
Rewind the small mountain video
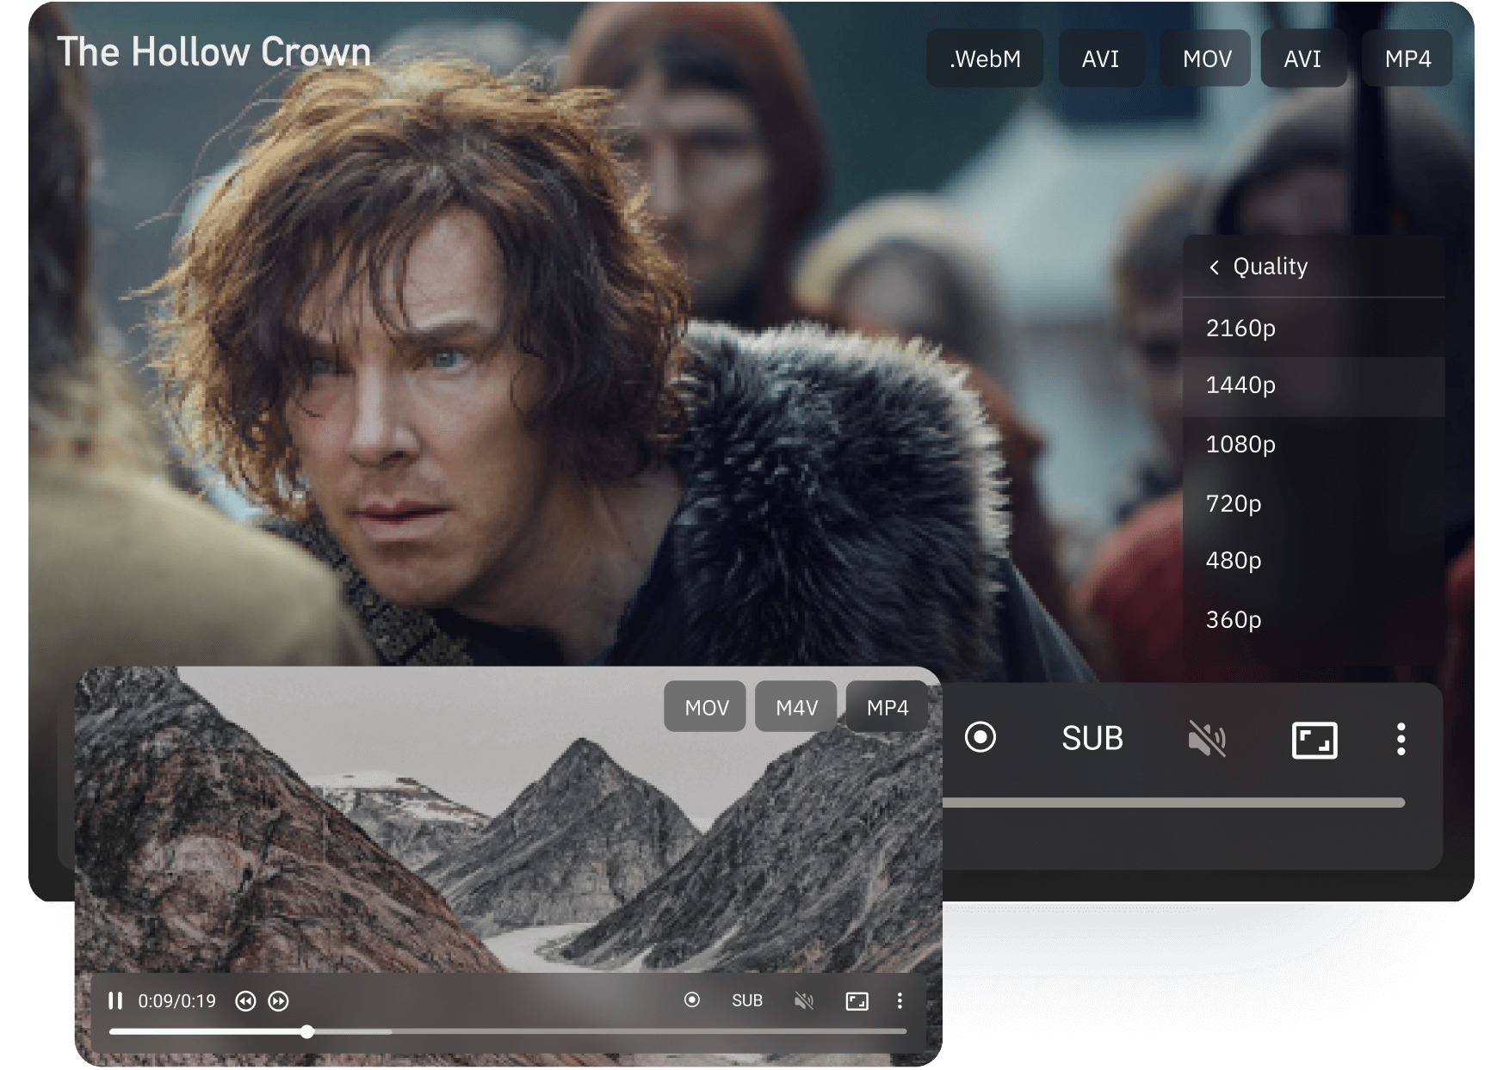click(x=245, y=1001)
